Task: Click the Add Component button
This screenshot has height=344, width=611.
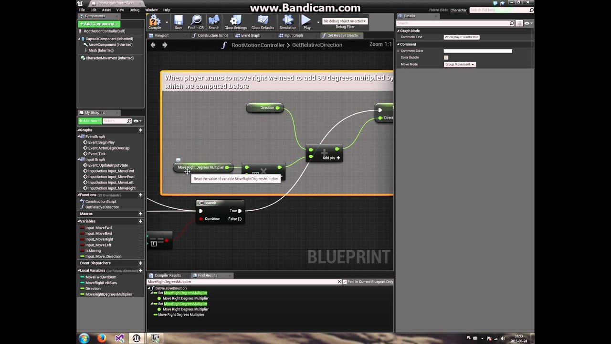Action: [99, 24]
